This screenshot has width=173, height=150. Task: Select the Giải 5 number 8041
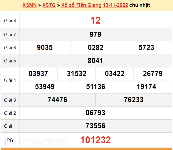(x=95, y=61)
